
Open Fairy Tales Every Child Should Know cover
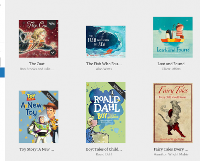173,113
